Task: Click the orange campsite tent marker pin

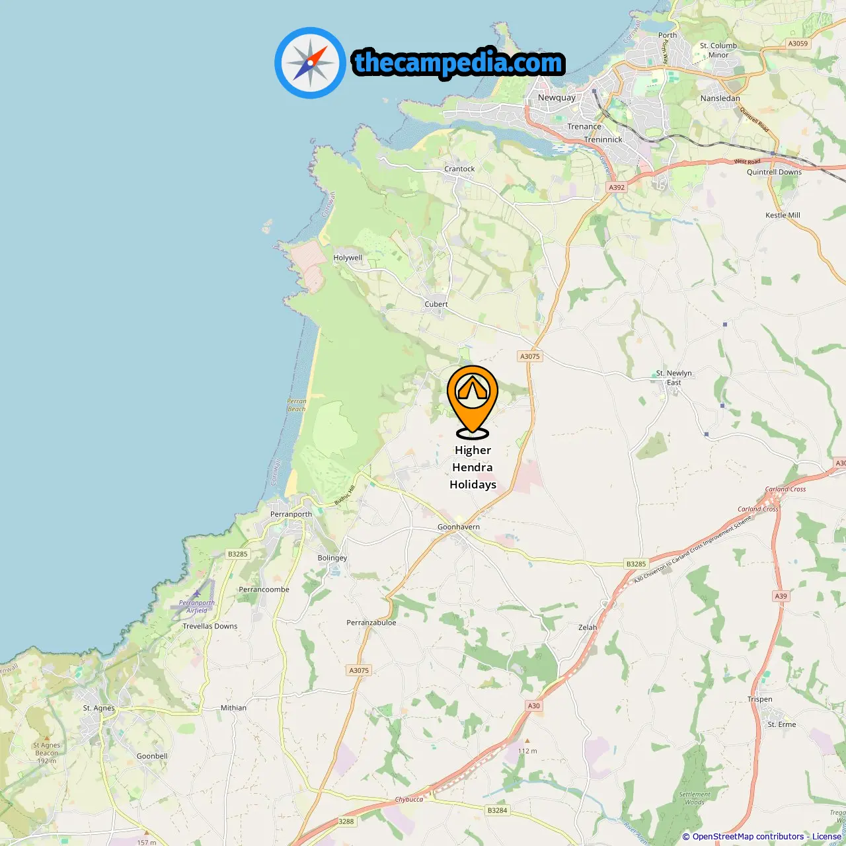Action: pyautogui.click(x=473, y=402)
